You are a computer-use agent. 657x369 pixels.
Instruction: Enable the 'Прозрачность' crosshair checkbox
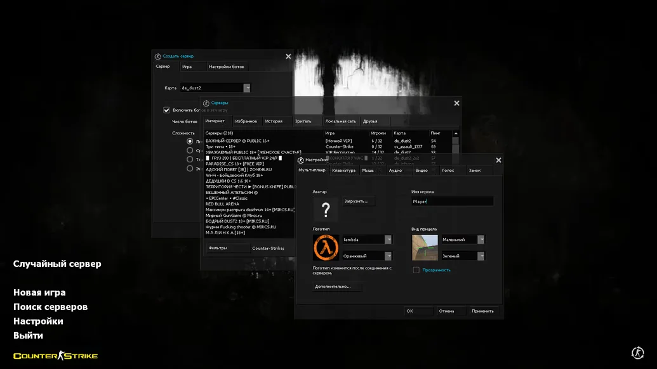tap(416, 270)
